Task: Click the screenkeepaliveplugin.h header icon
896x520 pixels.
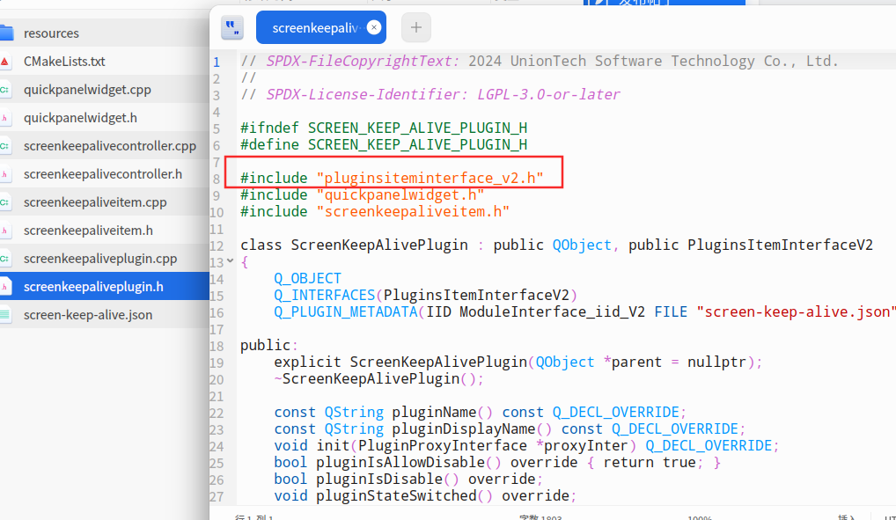Action: [4, 286]
